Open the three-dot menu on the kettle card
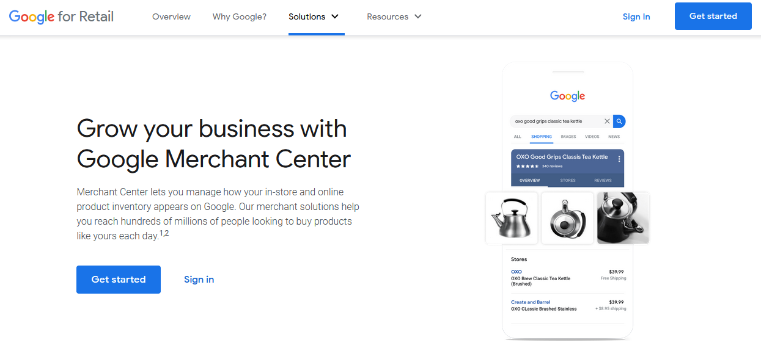Viewport: 761px width, 362px height. (x=619, y=159)
